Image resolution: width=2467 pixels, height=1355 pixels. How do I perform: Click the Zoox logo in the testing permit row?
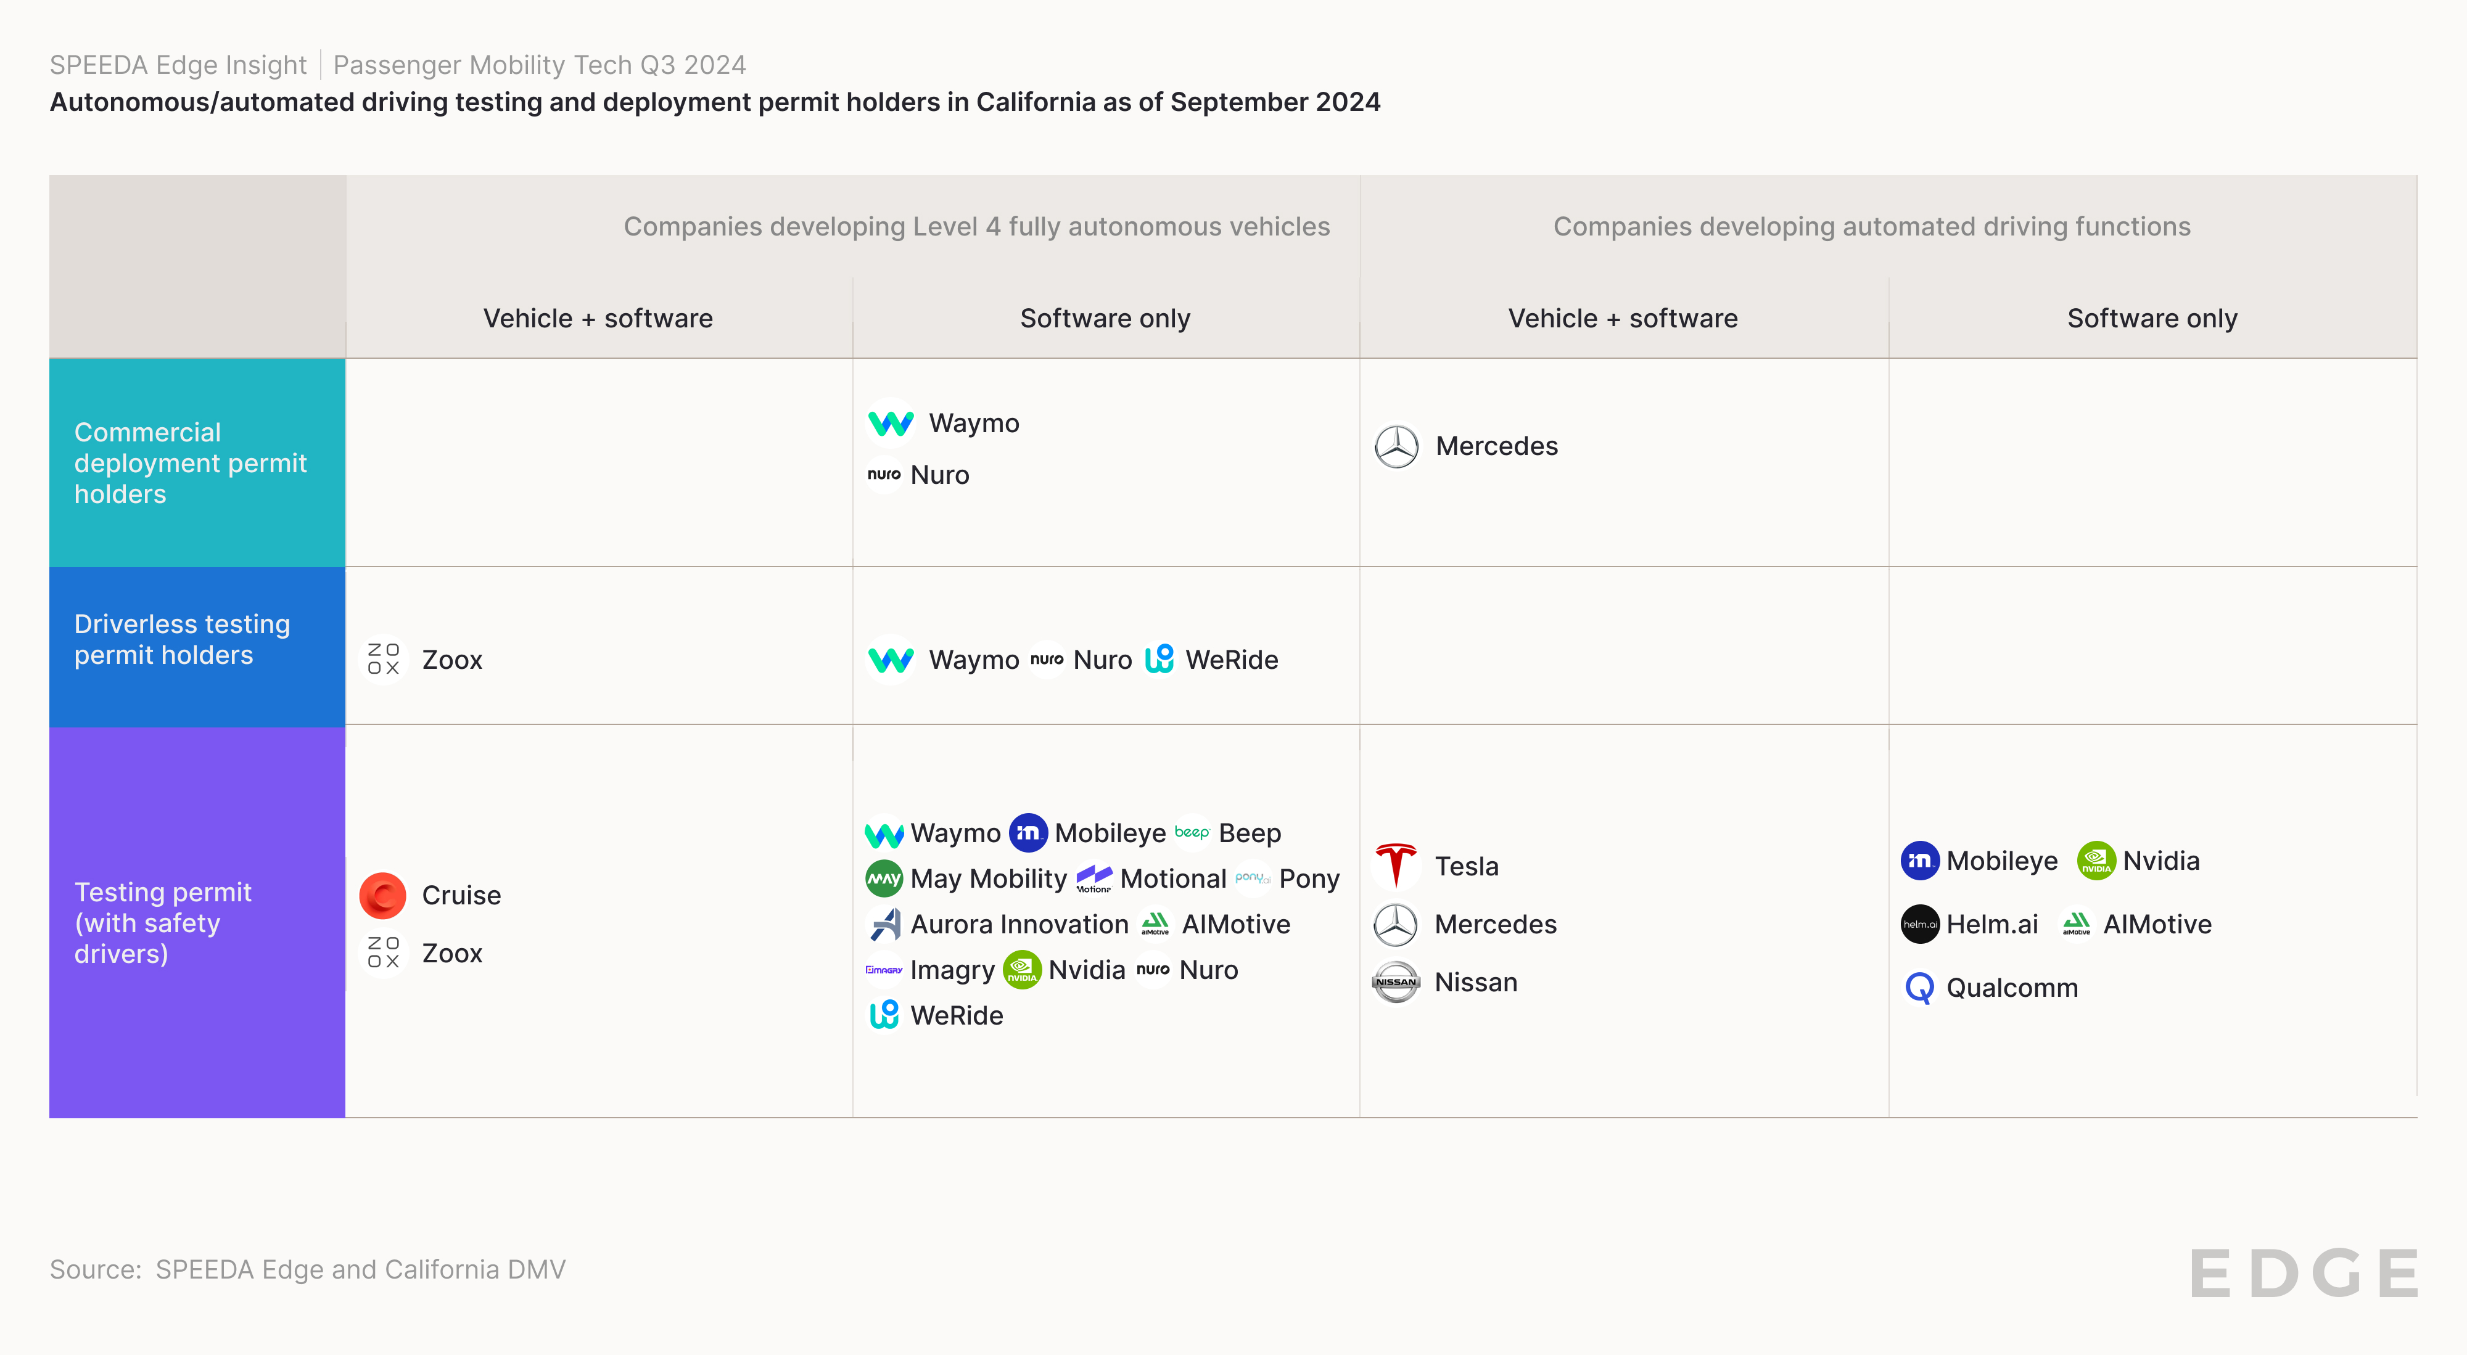tap(383, 953)
